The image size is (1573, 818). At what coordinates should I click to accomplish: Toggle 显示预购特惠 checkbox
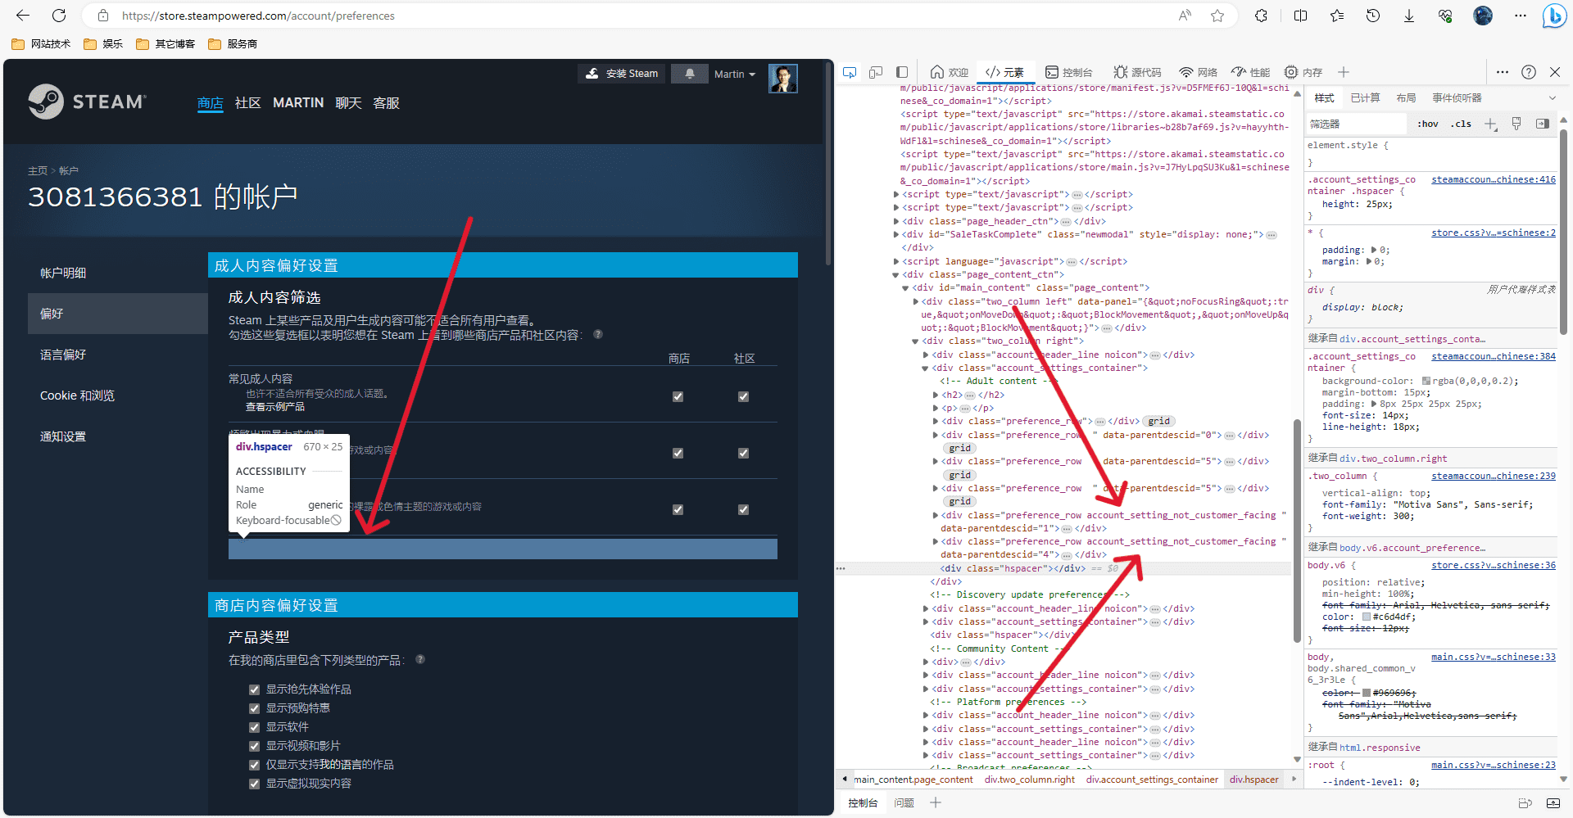254,708
